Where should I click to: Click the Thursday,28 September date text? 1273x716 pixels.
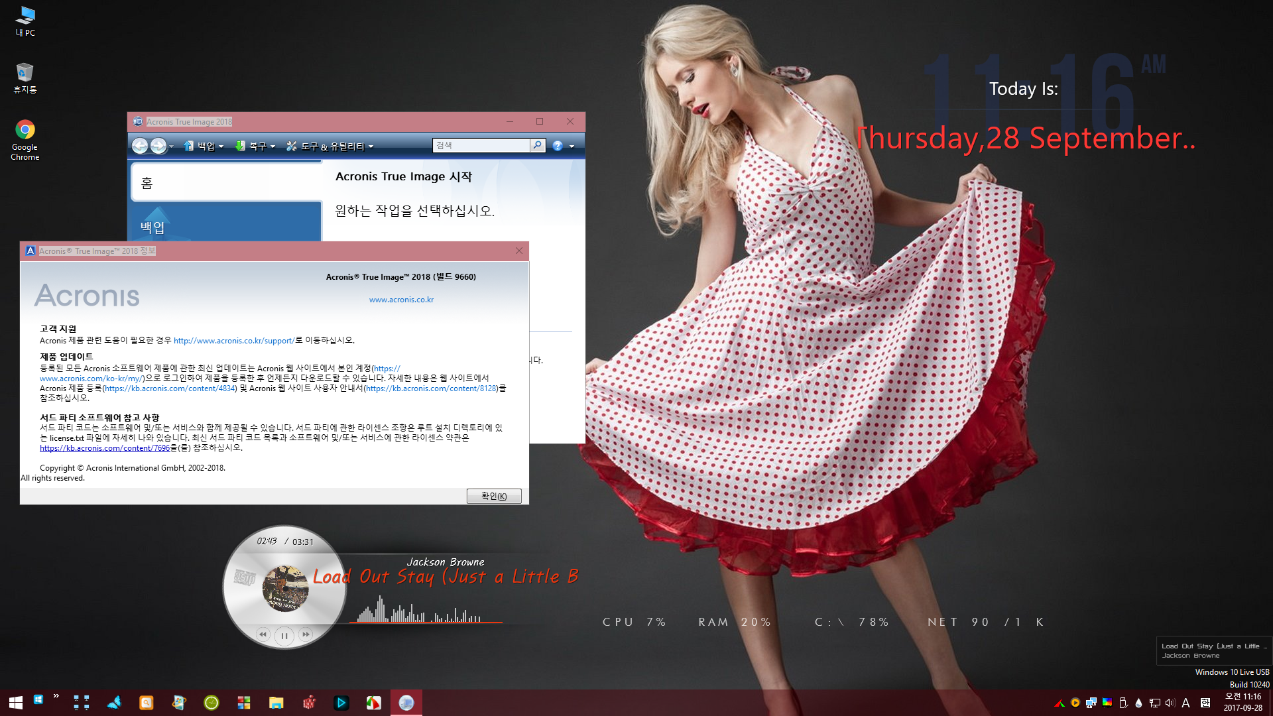pyautogui.click(x=1026, y=138)
